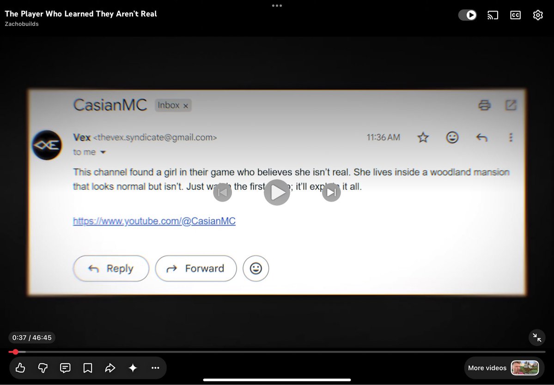Image resolution: width=554 pixels, height=385 pixels.
Task: Open Zachobuilds channel name
Action: [22, 24]
